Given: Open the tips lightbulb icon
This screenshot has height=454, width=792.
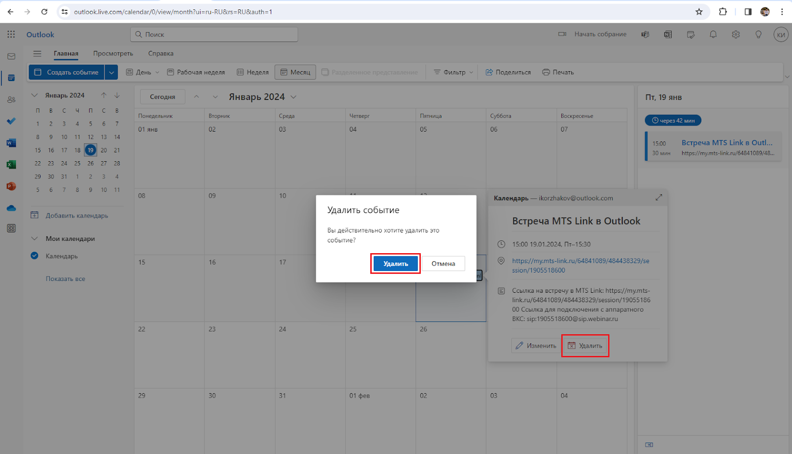Looking at the screenshot, I should tap(758, 34).
